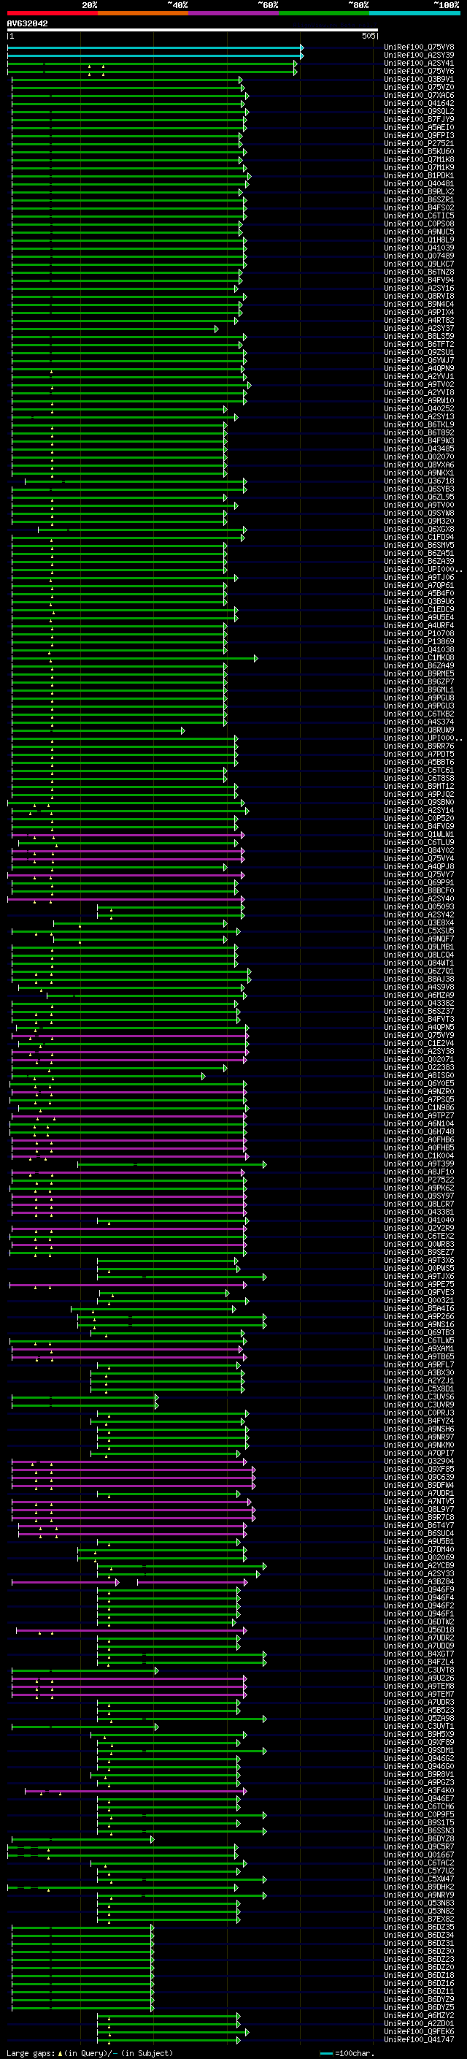467x2059 pixels.
Task: Select UniRef100_Q3E8X4 label
Action: pos(419,922)
